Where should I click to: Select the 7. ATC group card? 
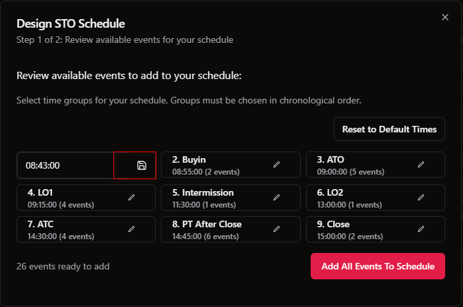pos(86,229)
